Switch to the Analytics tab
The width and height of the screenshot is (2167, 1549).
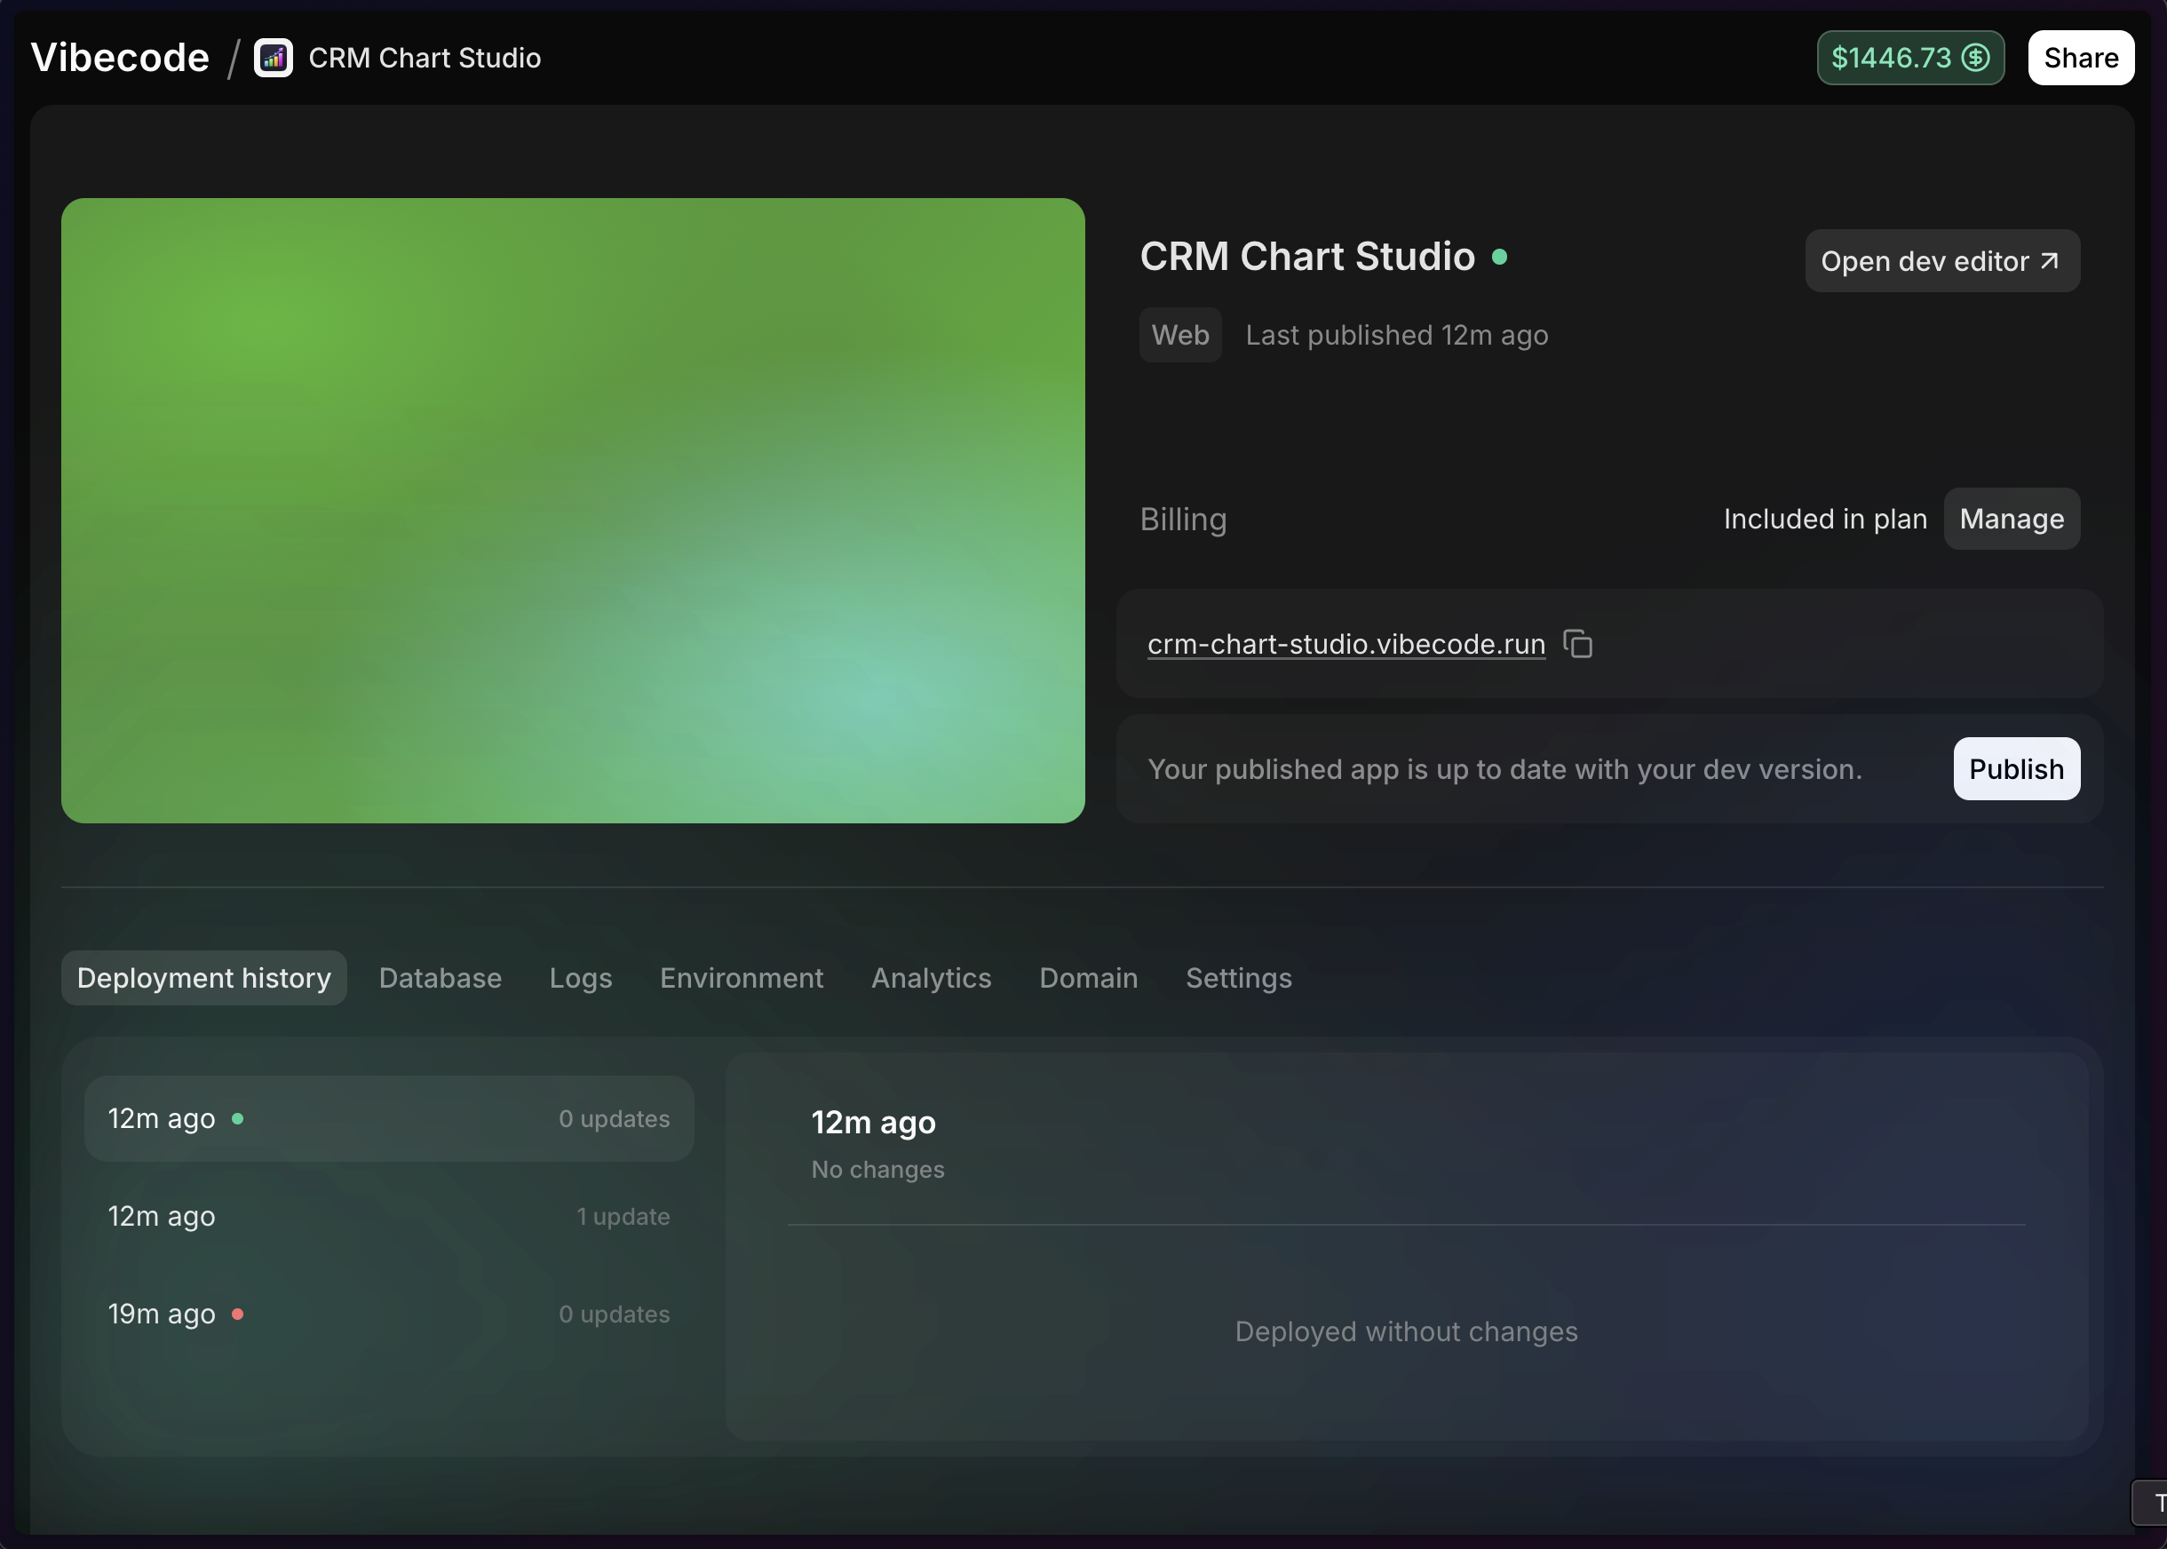click(931, 978)
